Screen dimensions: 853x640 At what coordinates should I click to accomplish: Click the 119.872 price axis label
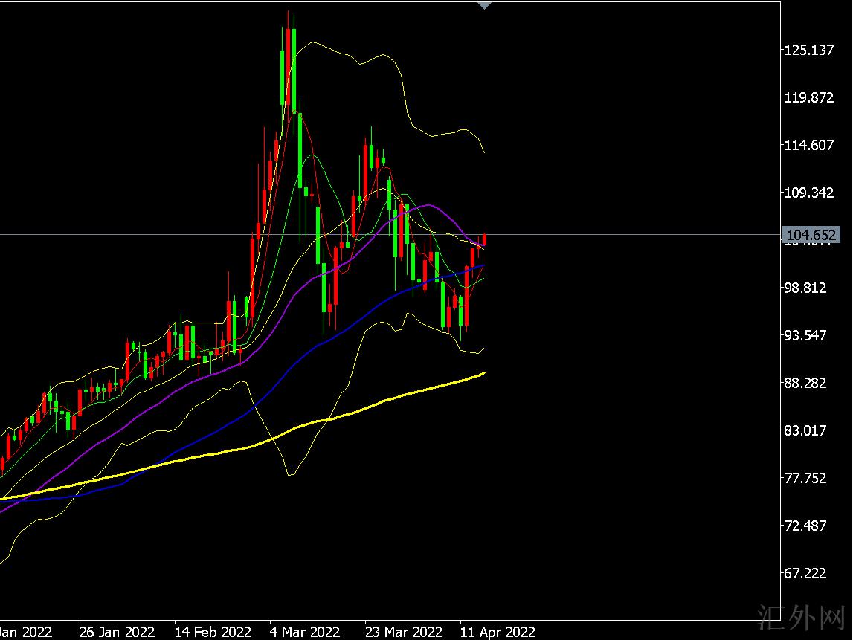click(809, 98)
